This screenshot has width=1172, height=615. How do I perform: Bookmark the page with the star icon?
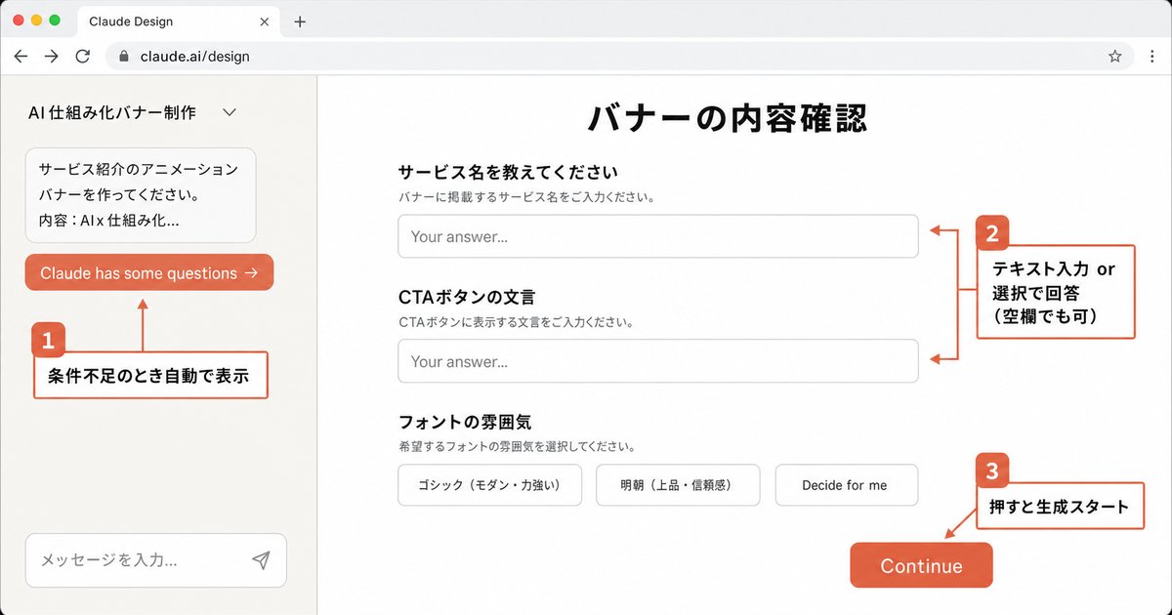(x=1115, y=57)
